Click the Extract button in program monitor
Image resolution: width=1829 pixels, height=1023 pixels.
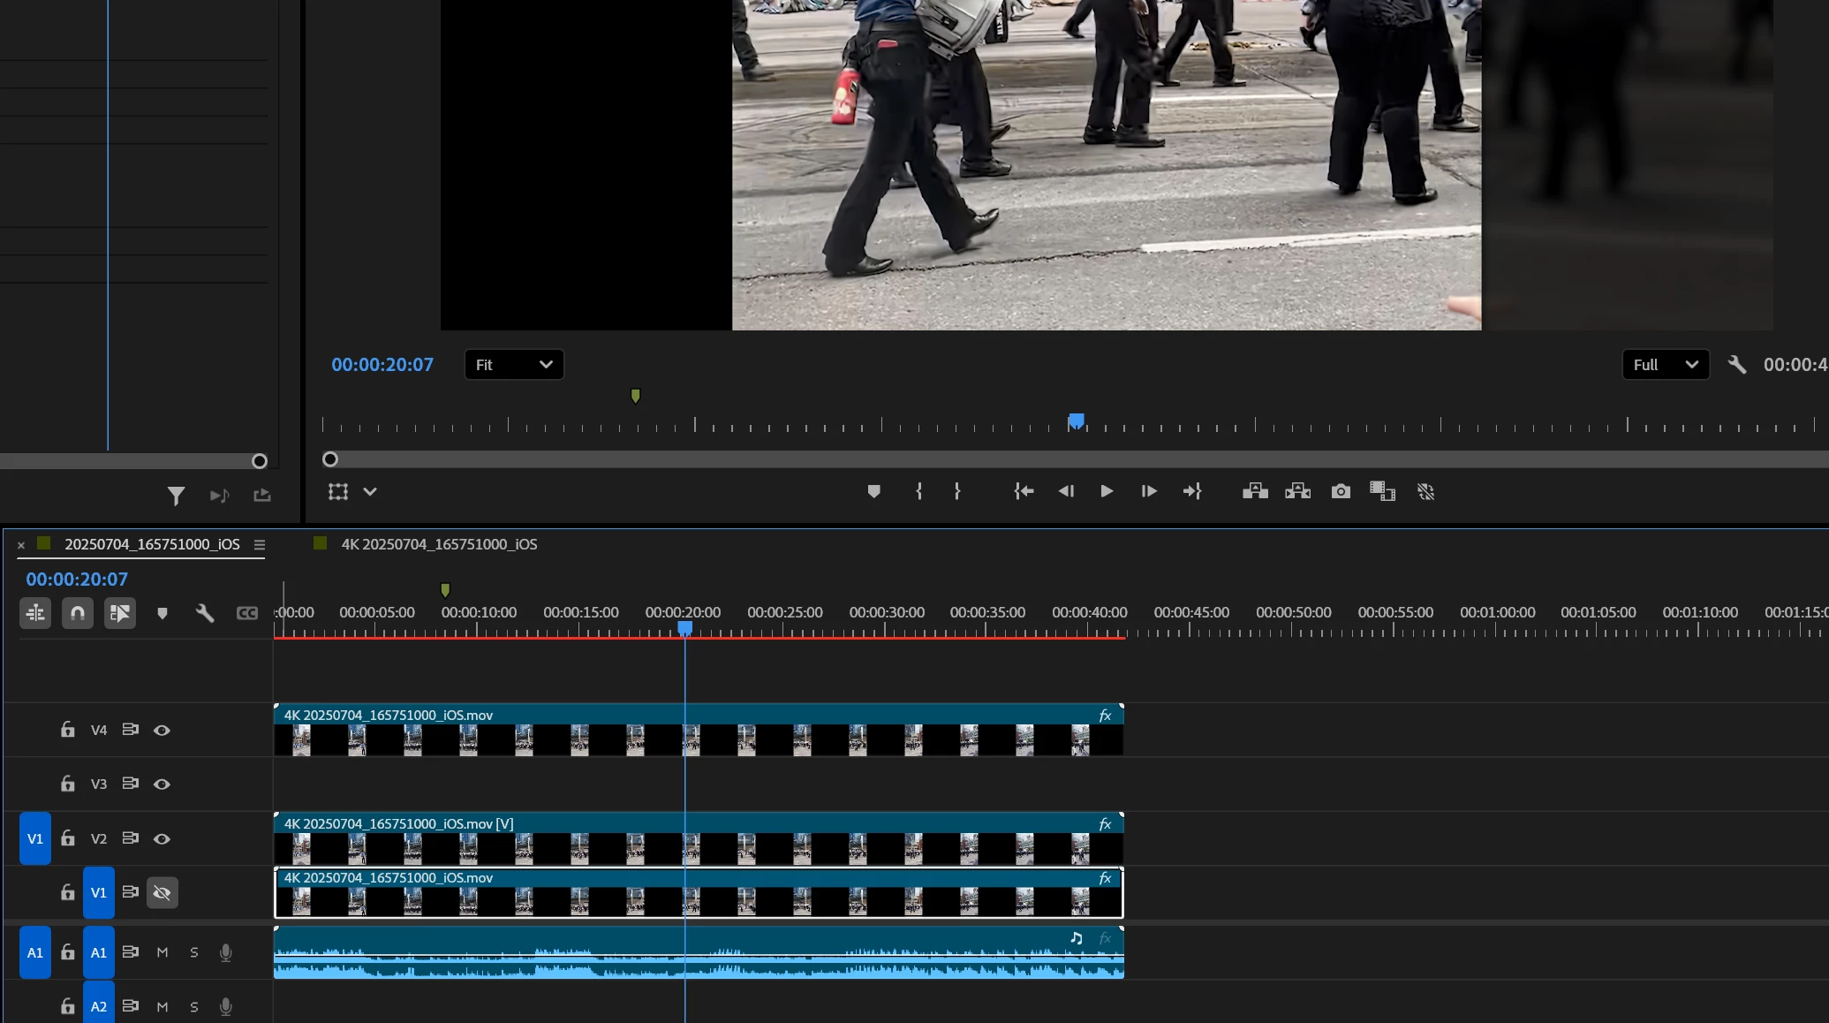coord(1297,491)
